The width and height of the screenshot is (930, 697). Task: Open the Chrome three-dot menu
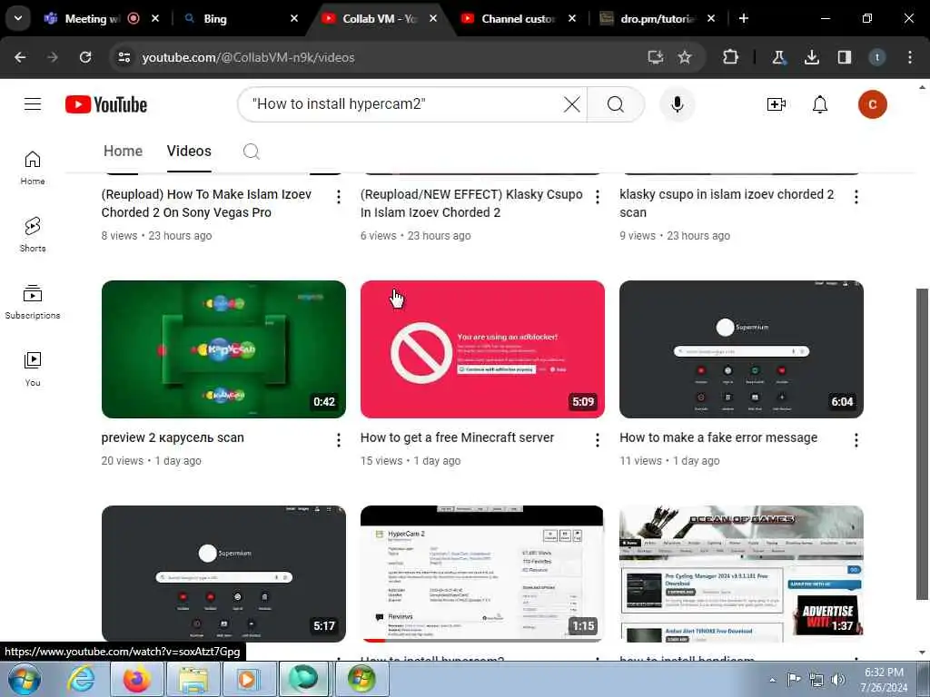pyautogui.click(x=910, y=57)
